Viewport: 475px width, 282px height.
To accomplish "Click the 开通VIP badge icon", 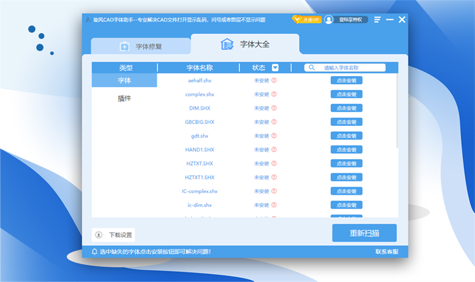I will pos(306,20).
